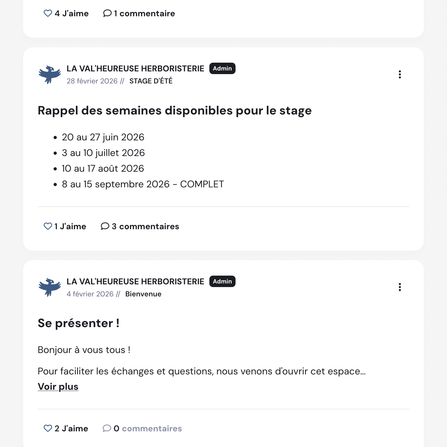Image resolution: width=447 pixels, height=447 pixels.
Task: Click the heart icon under Se présenter post
Action: (47, 428)
